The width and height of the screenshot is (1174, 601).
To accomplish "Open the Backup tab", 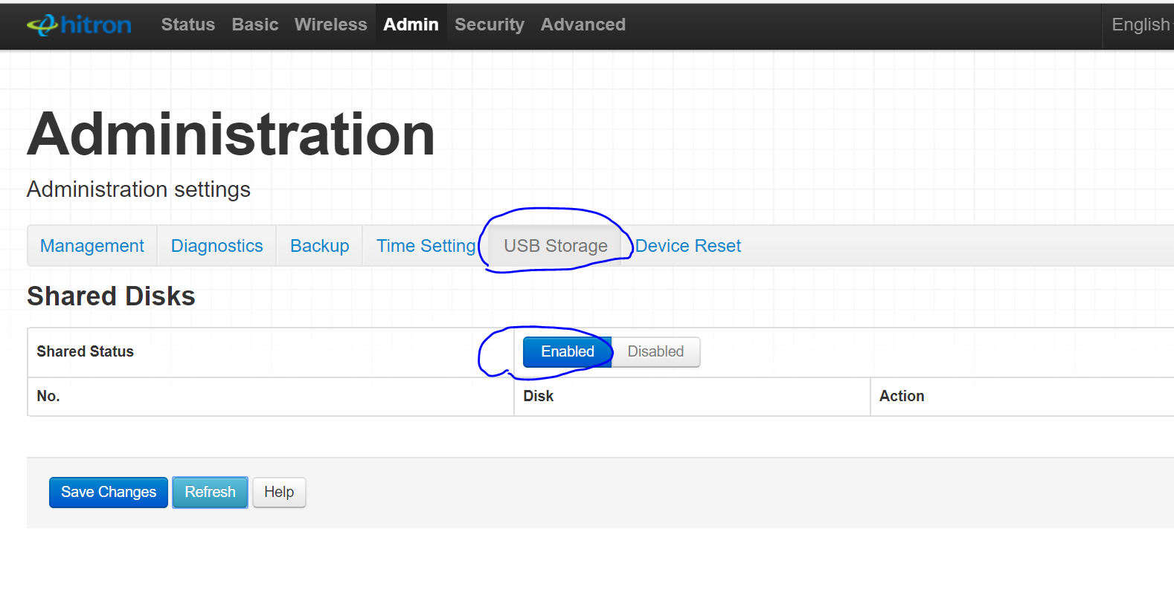I will [320, 246].
